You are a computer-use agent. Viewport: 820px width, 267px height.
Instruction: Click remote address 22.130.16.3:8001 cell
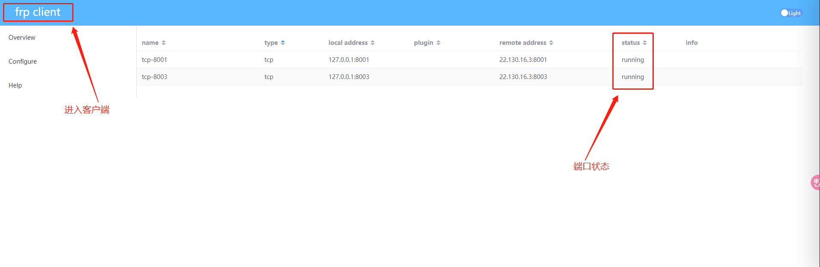click(x=523, y=60)
